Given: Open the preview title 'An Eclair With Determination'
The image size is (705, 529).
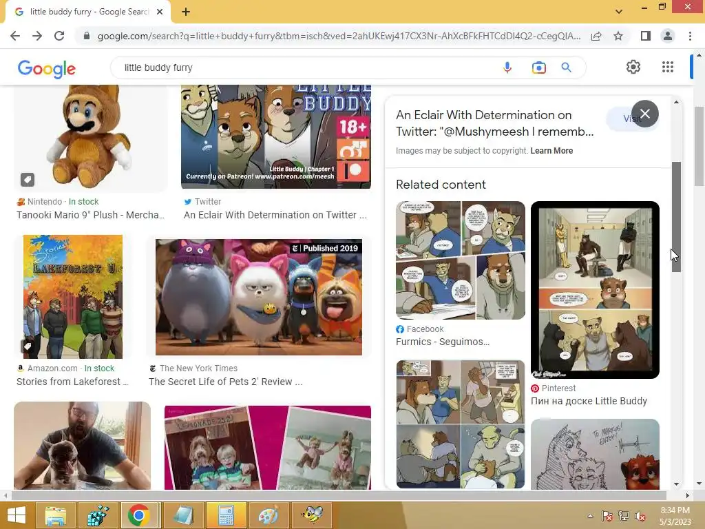Looking at the screenshot, I should [x=494, y=123].
